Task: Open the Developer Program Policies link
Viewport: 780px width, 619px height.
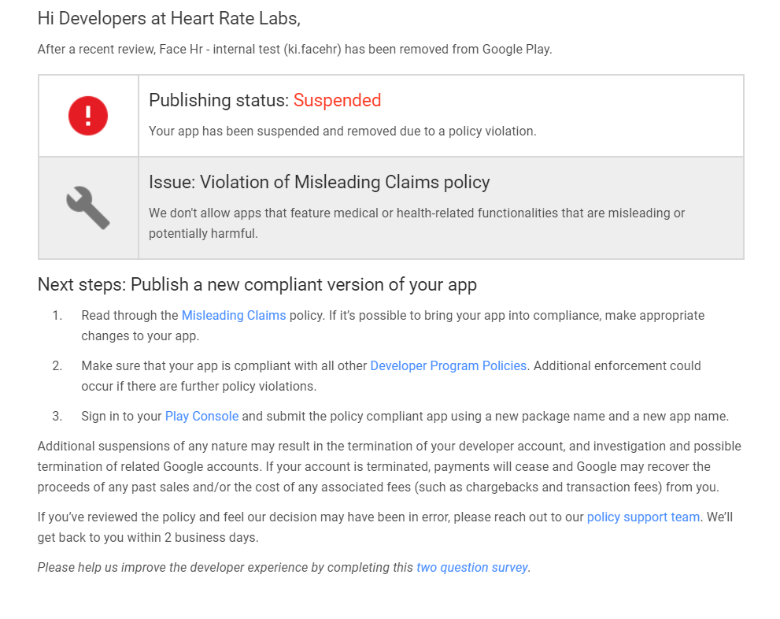Action: [x=448, y=365]
